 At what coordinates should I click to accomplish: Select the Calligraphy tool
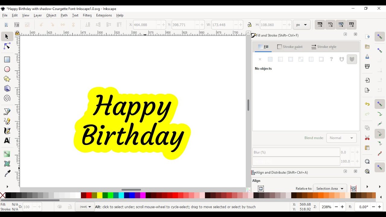click(x=7, y=131)
